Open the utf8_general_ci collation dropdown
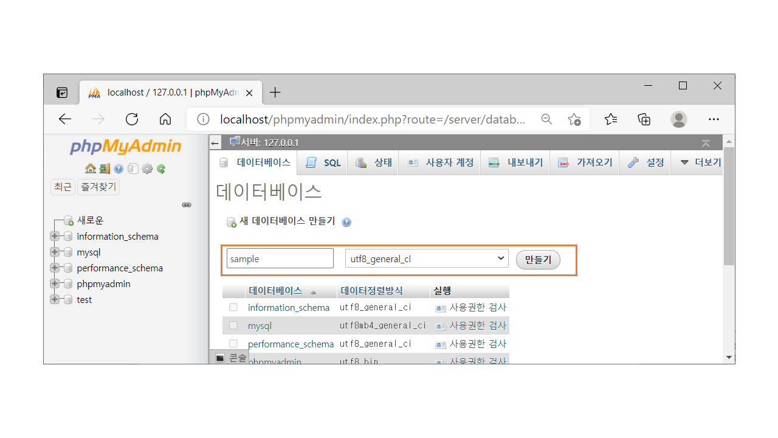Image resolution: width=778 pixels, height=438 pixels. click(427, 259)
